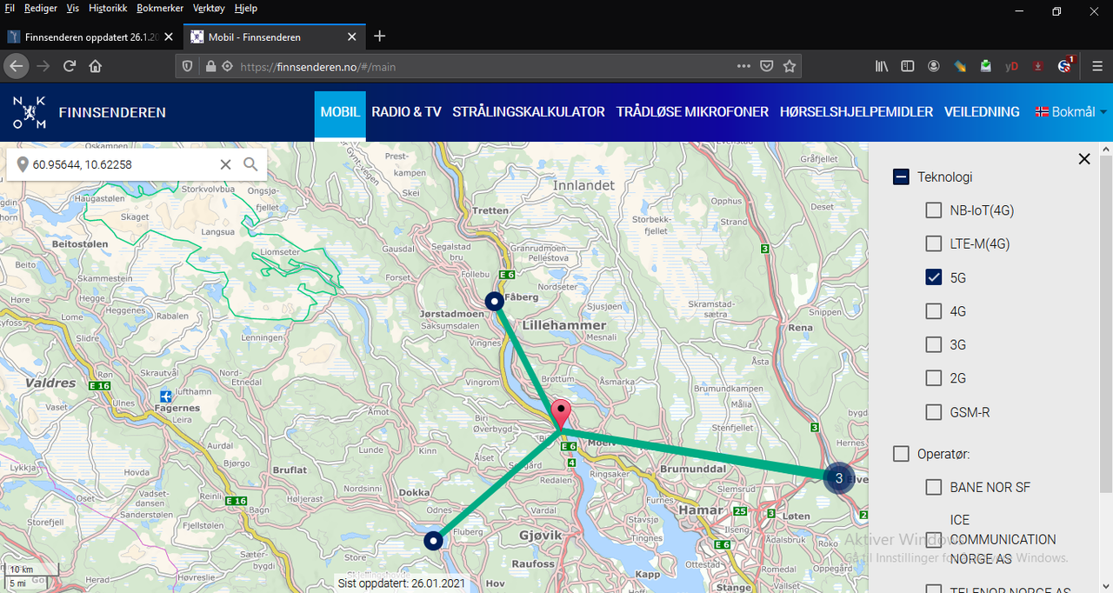Open the RADIO & TV section
The width and height of the screenshot is (1113, 593).
point(406,112)
